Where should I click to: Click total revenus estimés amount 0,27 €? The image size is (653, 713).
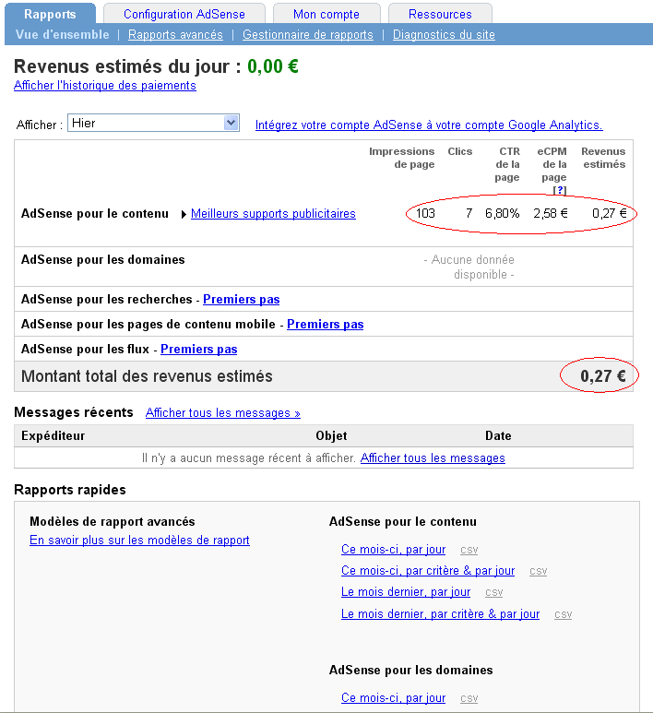[x=603, y=376]
